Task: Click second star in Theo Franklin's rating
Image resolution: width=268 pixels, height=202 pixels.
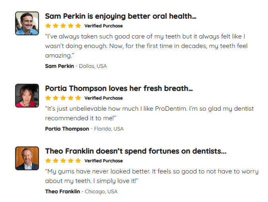Action: [x=56, y=161]
